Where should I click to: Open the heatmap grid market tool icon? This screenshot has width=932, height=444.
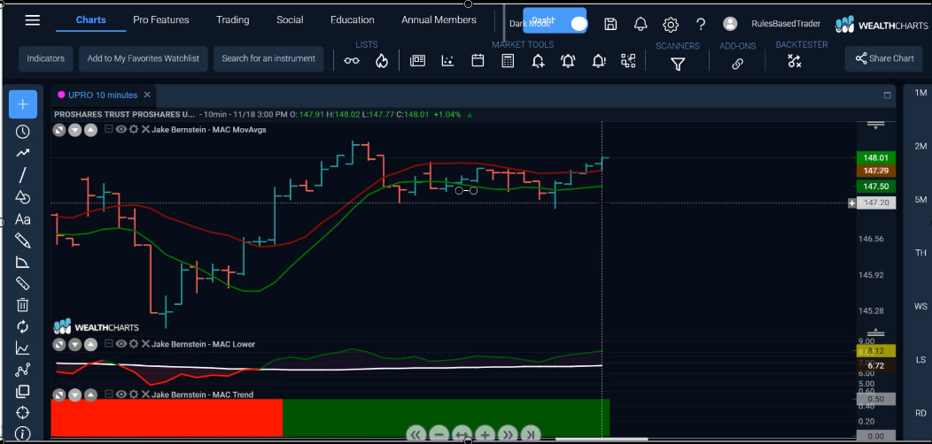[x=628, y=60]
